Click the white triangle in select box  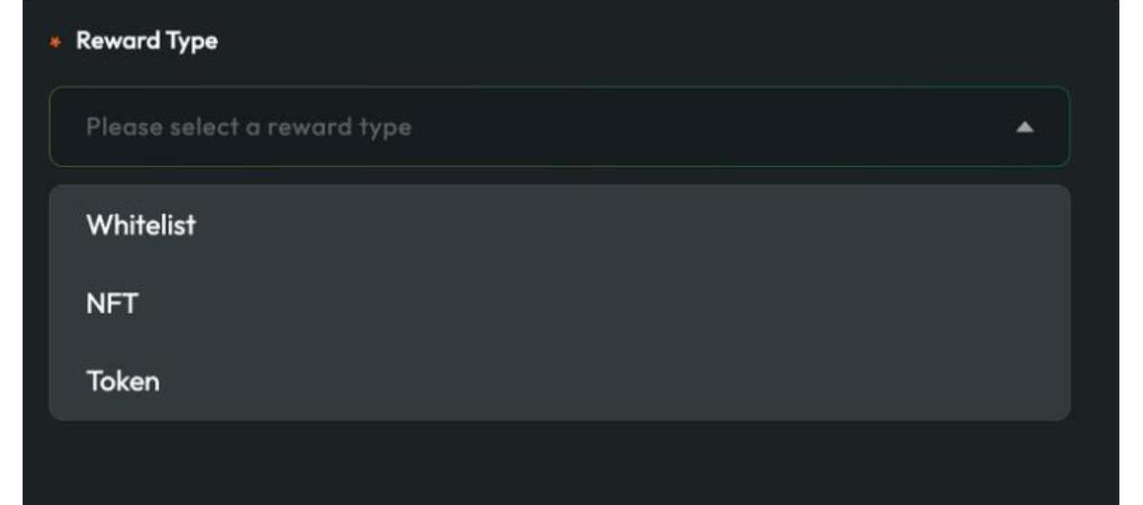pos(1024,127)
